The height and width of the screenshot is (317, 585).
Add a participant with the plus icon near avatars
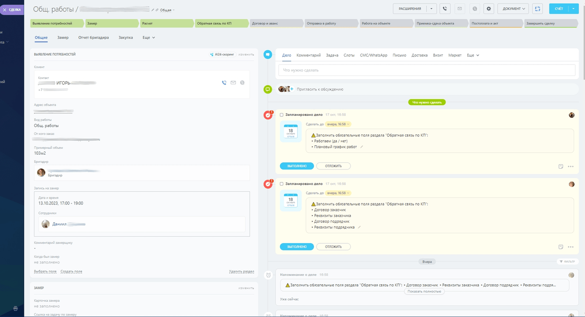(292, 89)
